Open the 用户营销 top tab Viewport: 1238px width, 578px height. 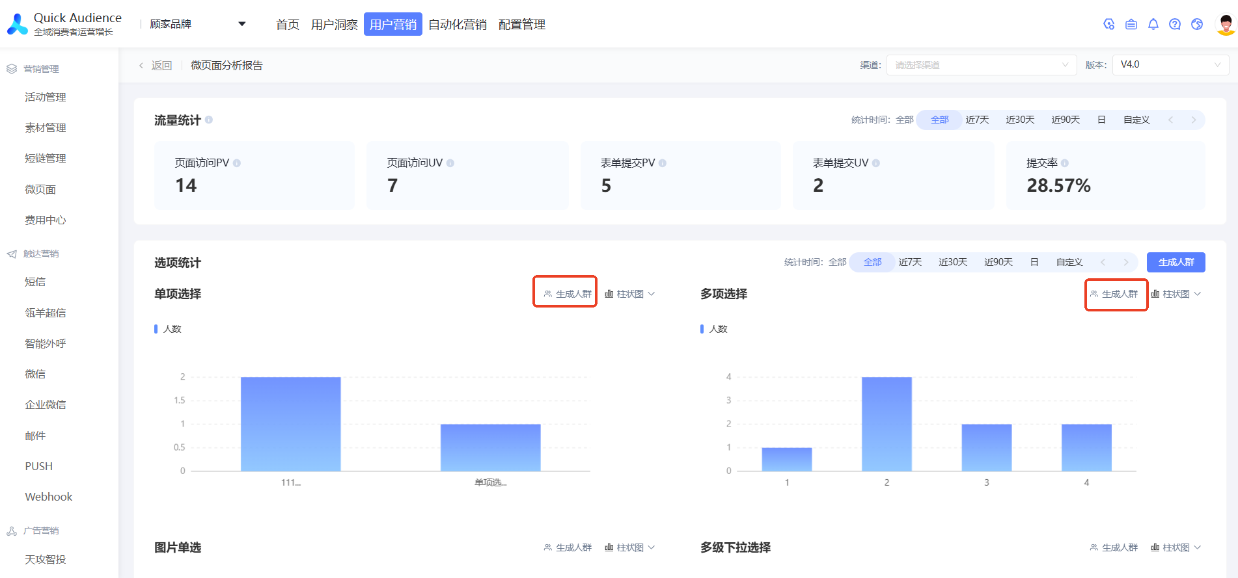(393, 24)
